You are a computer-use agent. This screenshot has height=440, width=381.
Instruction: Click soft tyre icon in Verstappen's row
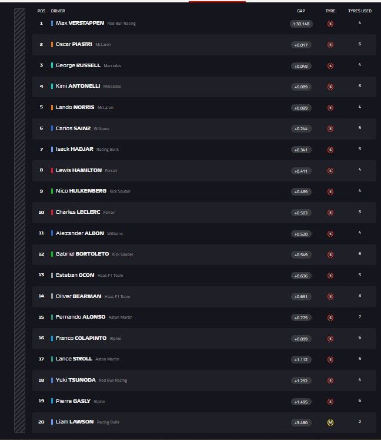[x=330, y=24]
